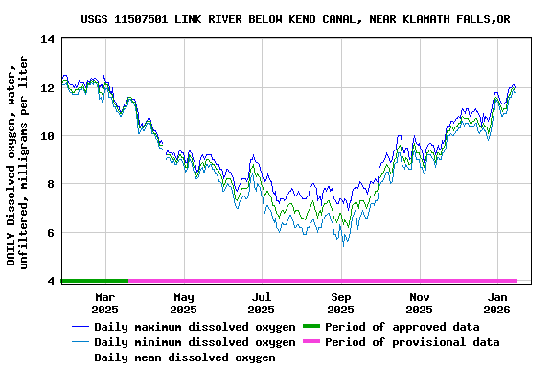Click the dark blue maximum legend line
Screen dimensions: 552x368
pyautogui.click(x=80, y=327)
